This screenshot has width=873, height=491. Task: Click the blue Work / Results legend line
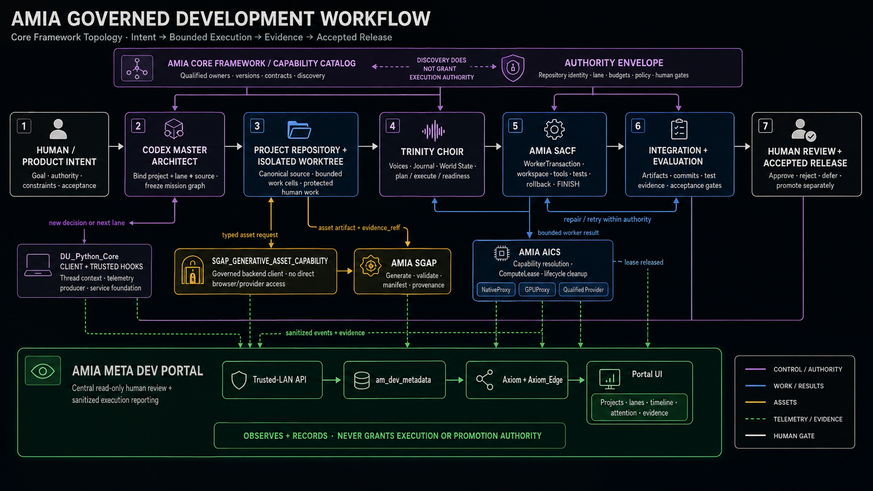(756, 386)
